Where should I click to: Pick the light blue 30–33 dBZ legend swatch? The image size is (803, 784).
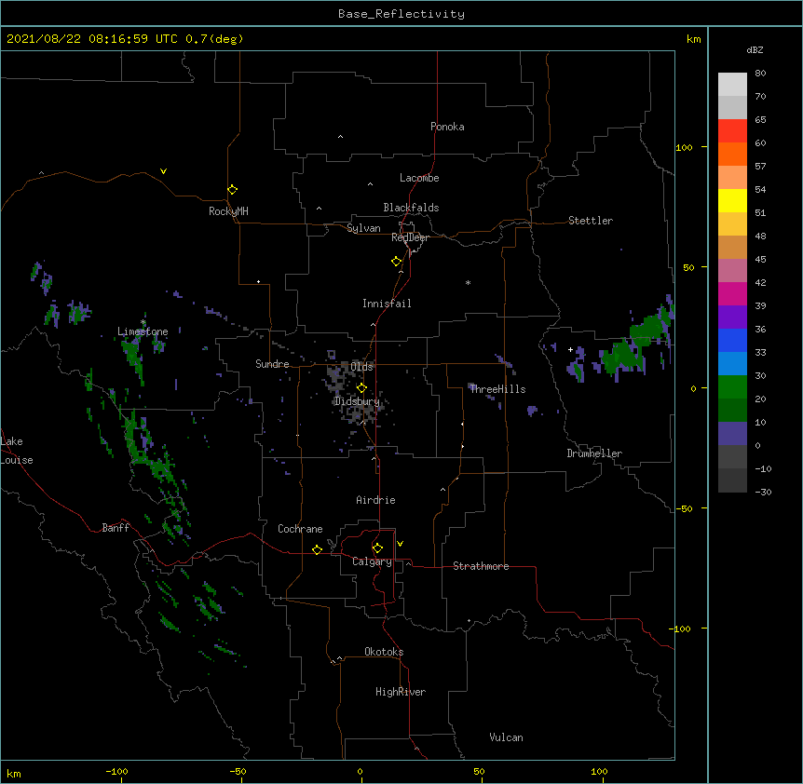(x=732, y=364)
